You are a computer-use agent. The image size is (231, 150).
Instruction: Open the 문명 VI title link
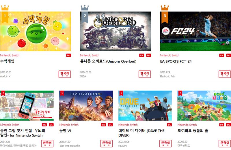pyautogui.click(x=65, y=131)
